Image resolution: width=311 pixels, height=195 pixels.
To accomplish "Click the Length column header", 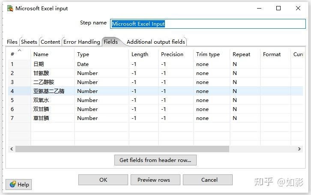I will [x=144, y=54].
